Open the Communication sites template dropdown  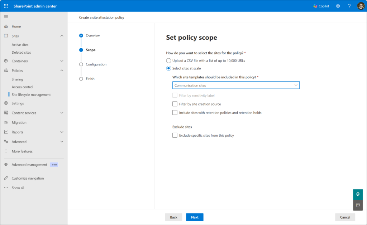(x=236, y=85)
